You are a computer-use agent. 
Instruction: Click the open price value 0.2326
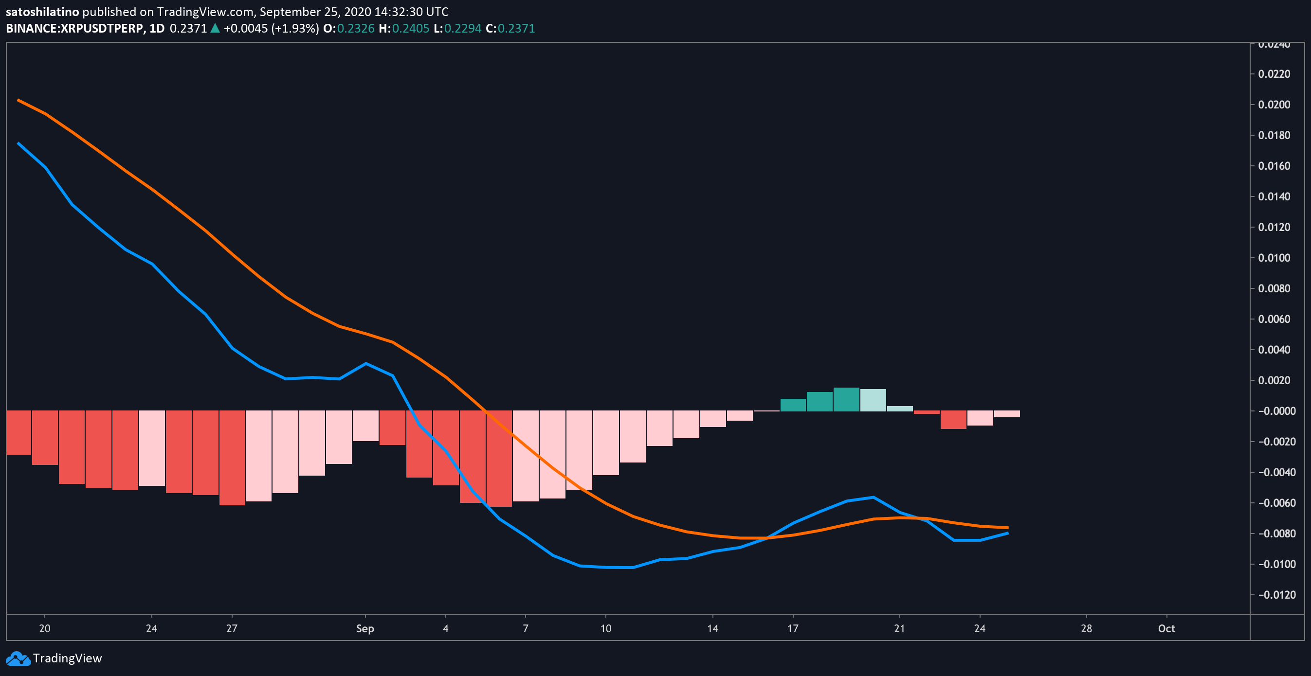click(x=356, y=29)
